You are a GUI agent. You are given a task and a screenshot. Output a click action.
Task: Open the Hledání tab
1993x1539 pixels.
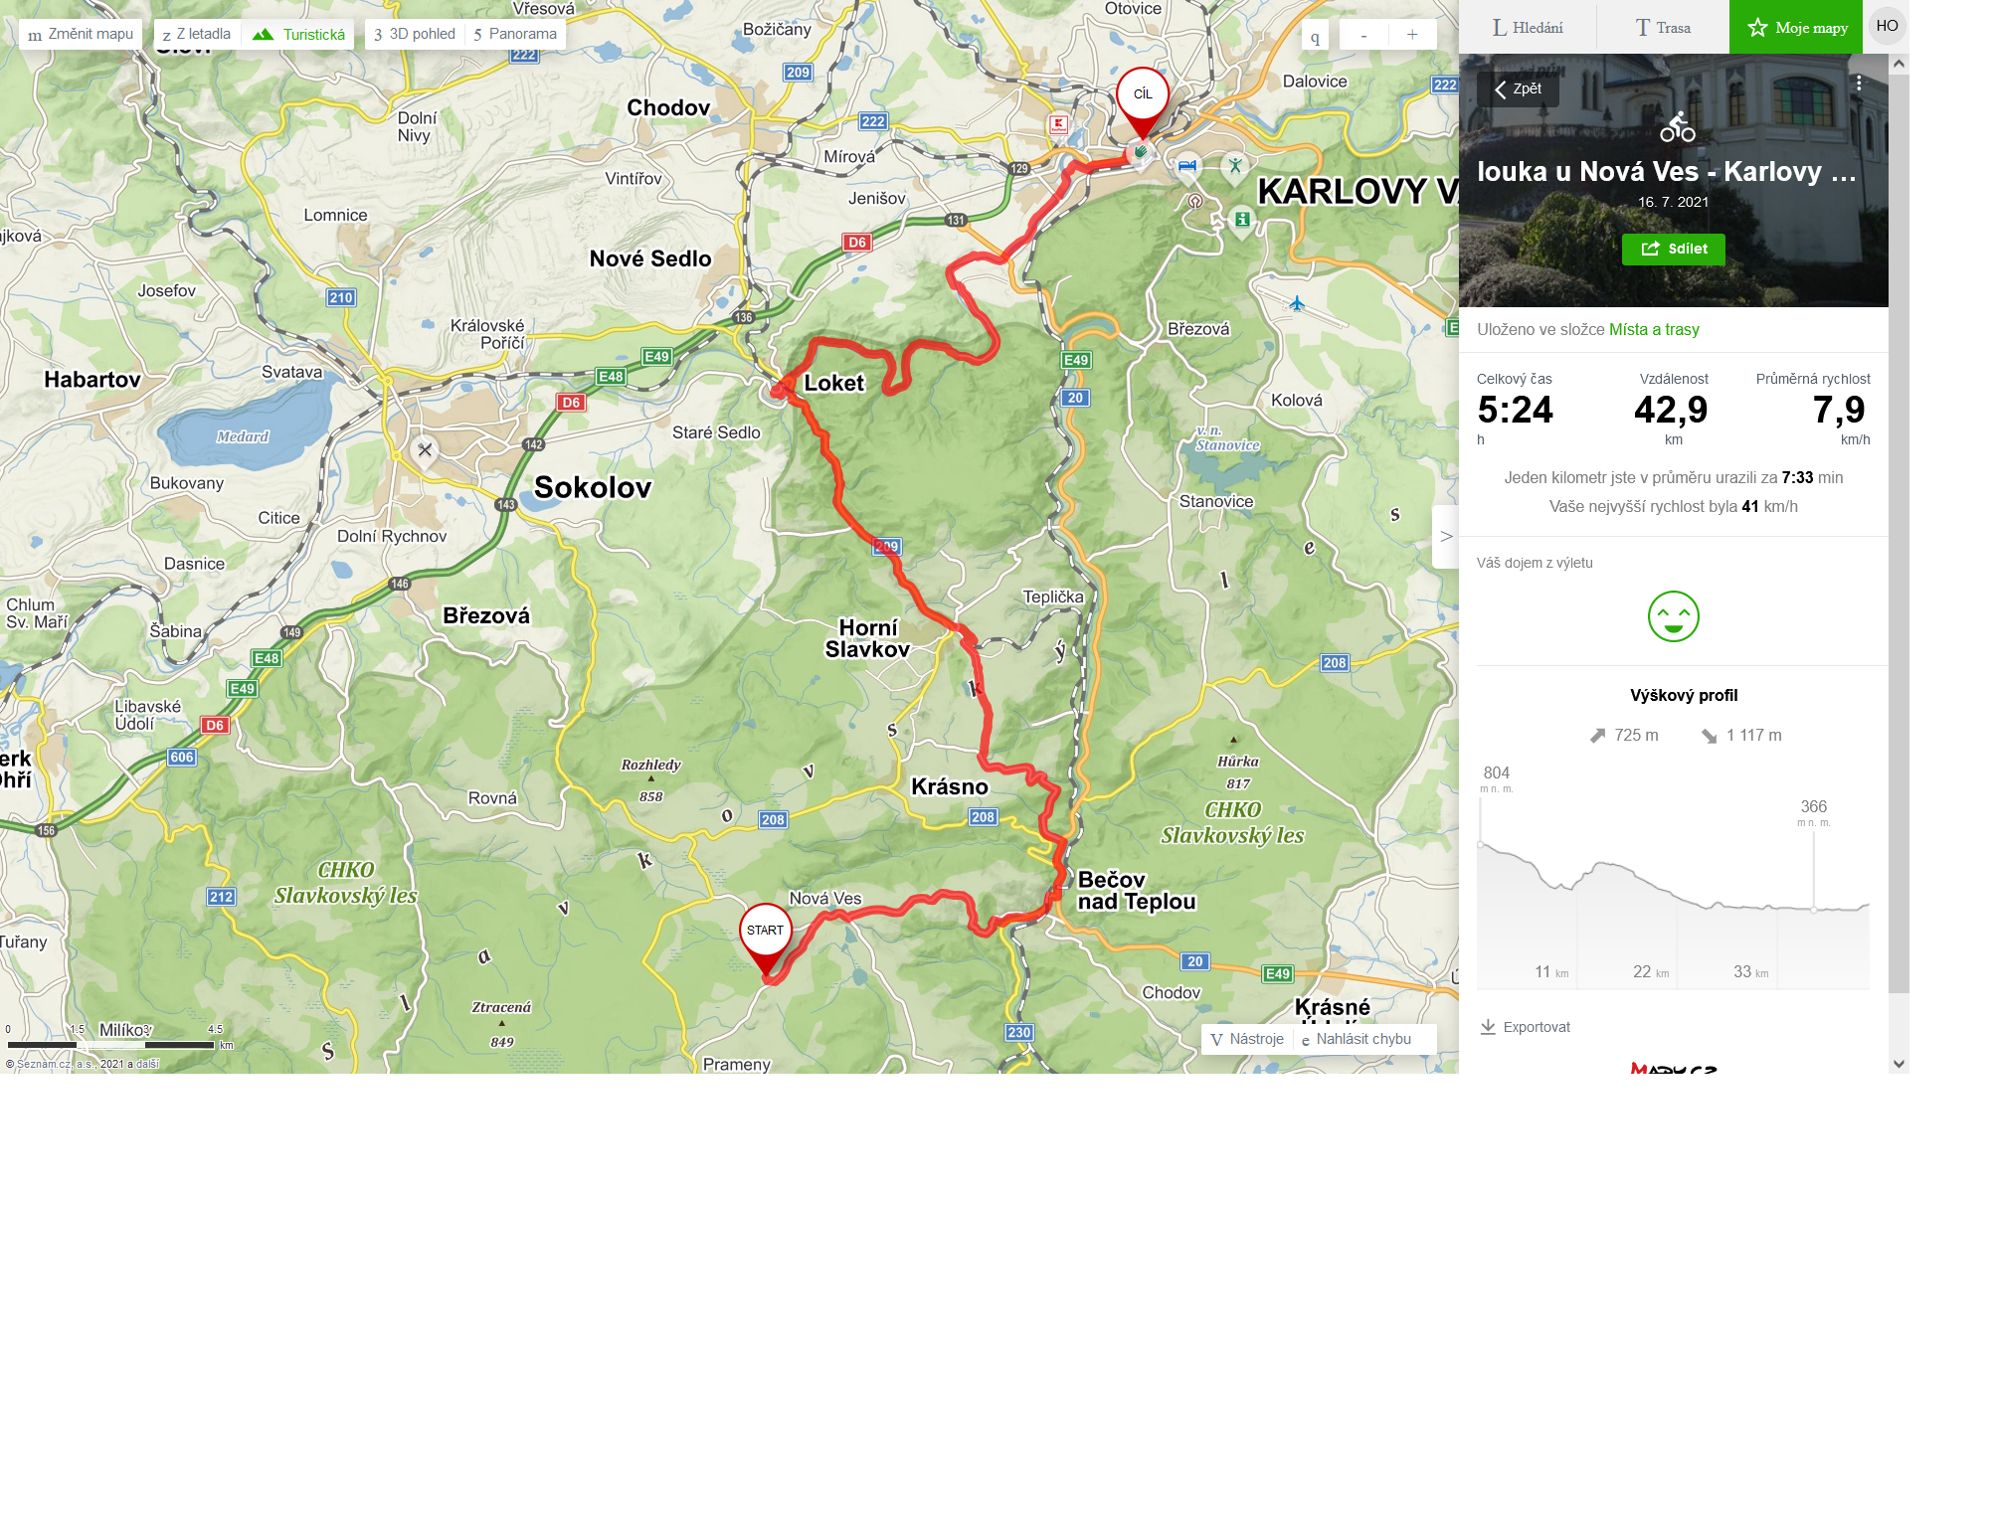coord(1528,27)
